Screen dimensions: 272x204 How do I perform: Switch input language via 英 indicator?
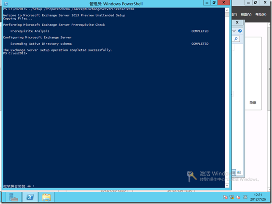(x=245, y=197)
